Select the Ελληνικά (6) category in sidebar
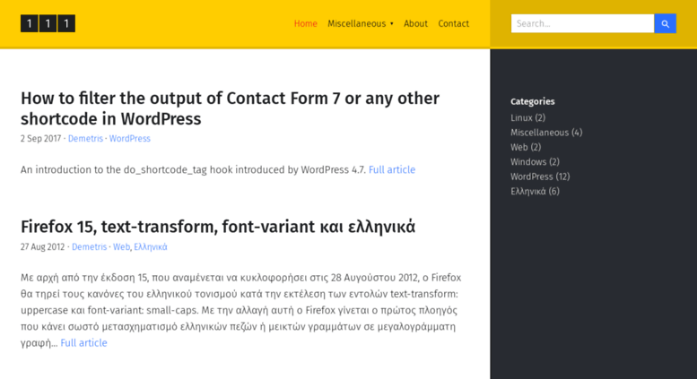 pyautogui.click(x=535, y=191)
